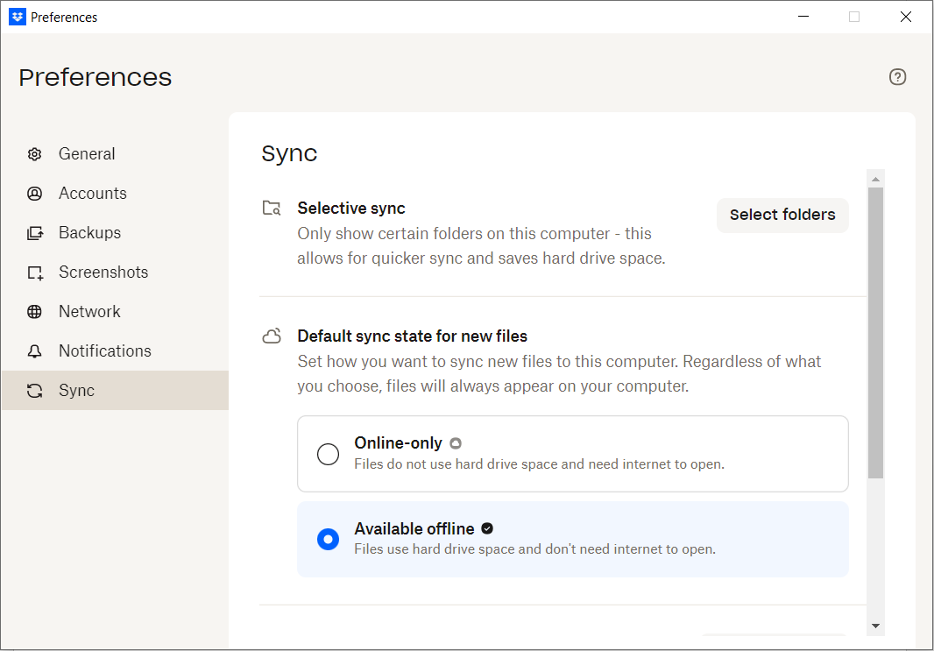Click the "Only show certain folders" description
Viewport: 934px width, 651px height.
(481, 246)
